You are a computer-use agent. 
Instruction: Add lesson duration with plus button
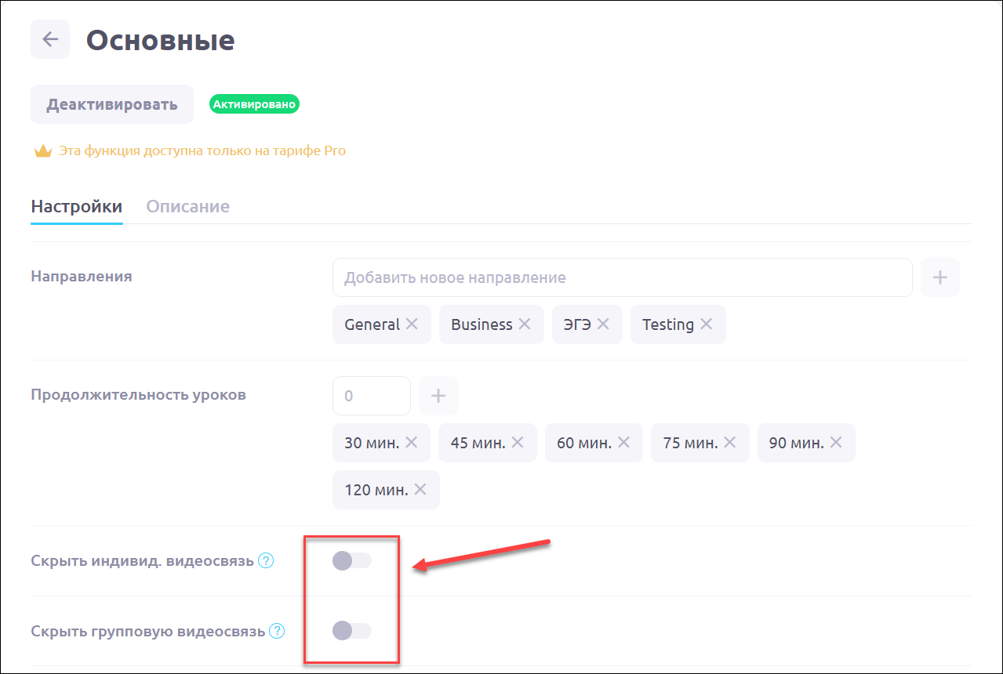(438, 396)
